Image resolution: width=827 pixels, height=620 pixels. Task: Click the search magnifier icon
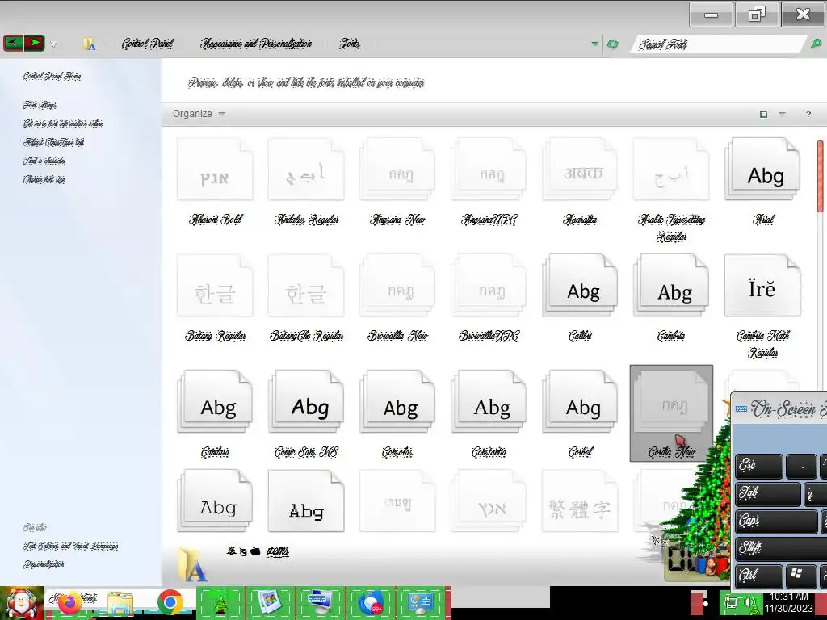click(816, 44)
